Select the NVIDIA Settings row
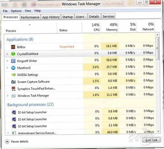The image size is (164, 149). tap(80, 74)
